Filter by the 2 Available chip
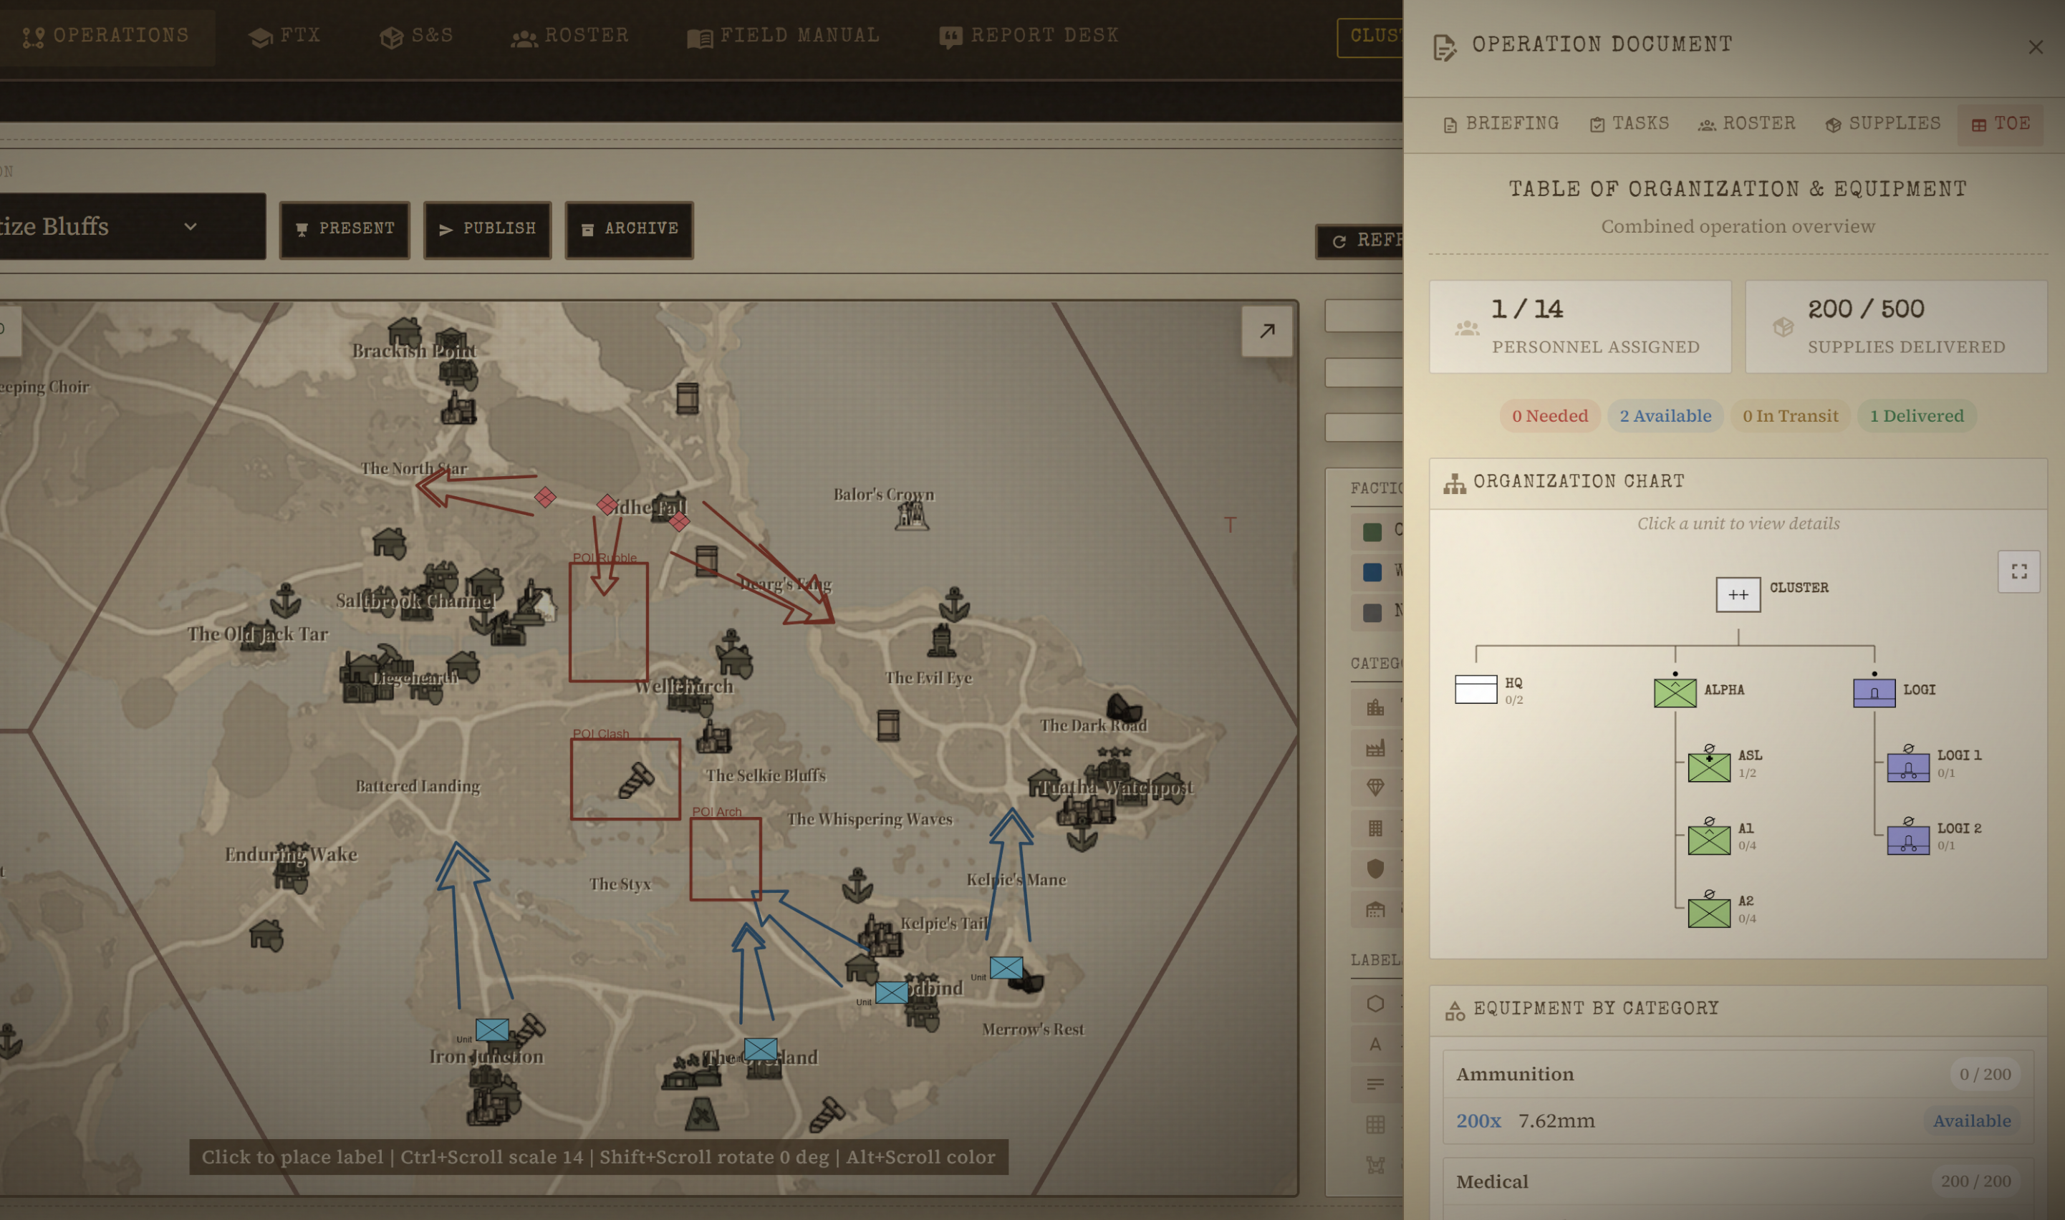Viewport: 2065px width, 1220px height. [x=1665, y=416]
